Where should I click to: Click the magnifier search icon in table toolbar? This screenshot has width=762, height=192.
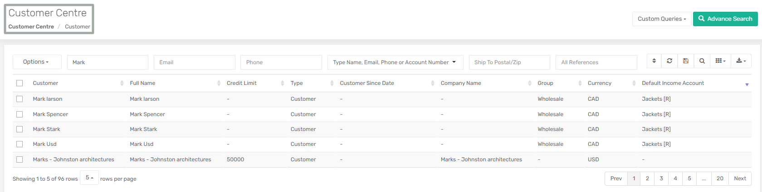coord(702,61)
